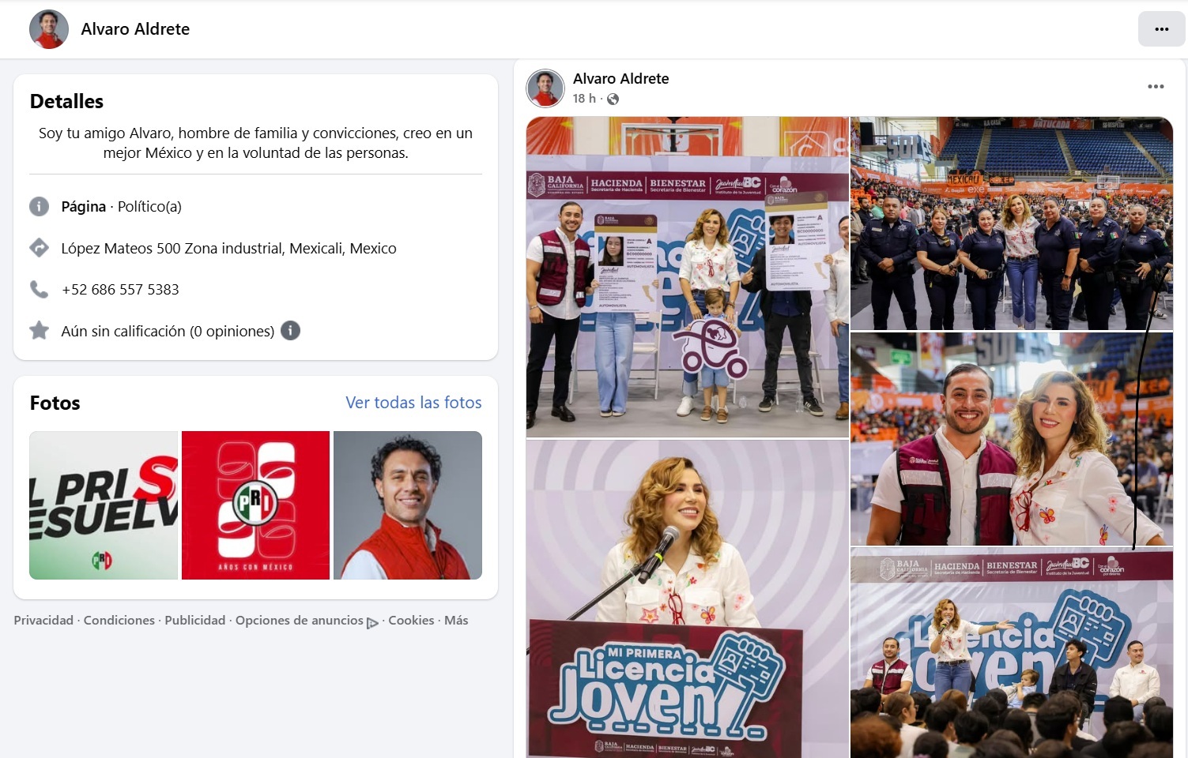Click the header profile picture avatar
Screen dimensions: 1188x758
click(x=48, y=29)
